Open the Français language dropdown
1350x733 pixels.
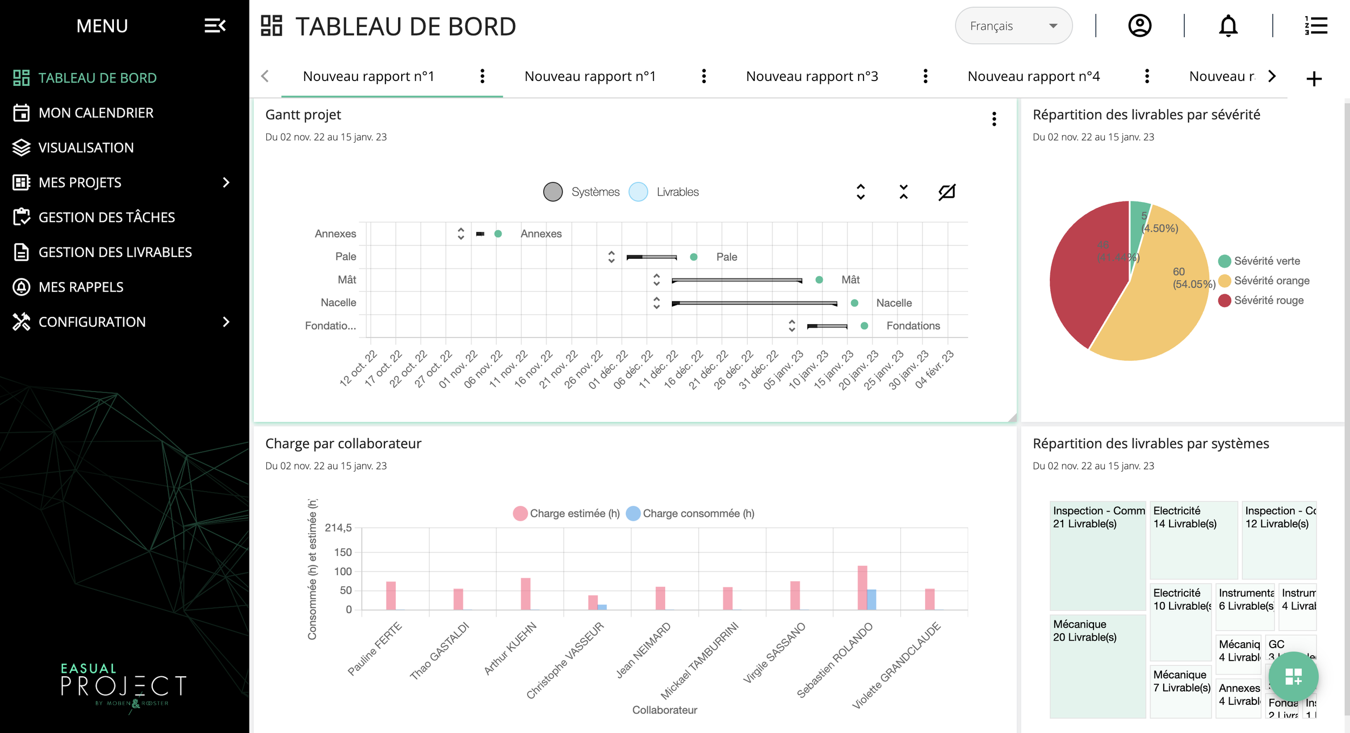(x=1013, y=26)
